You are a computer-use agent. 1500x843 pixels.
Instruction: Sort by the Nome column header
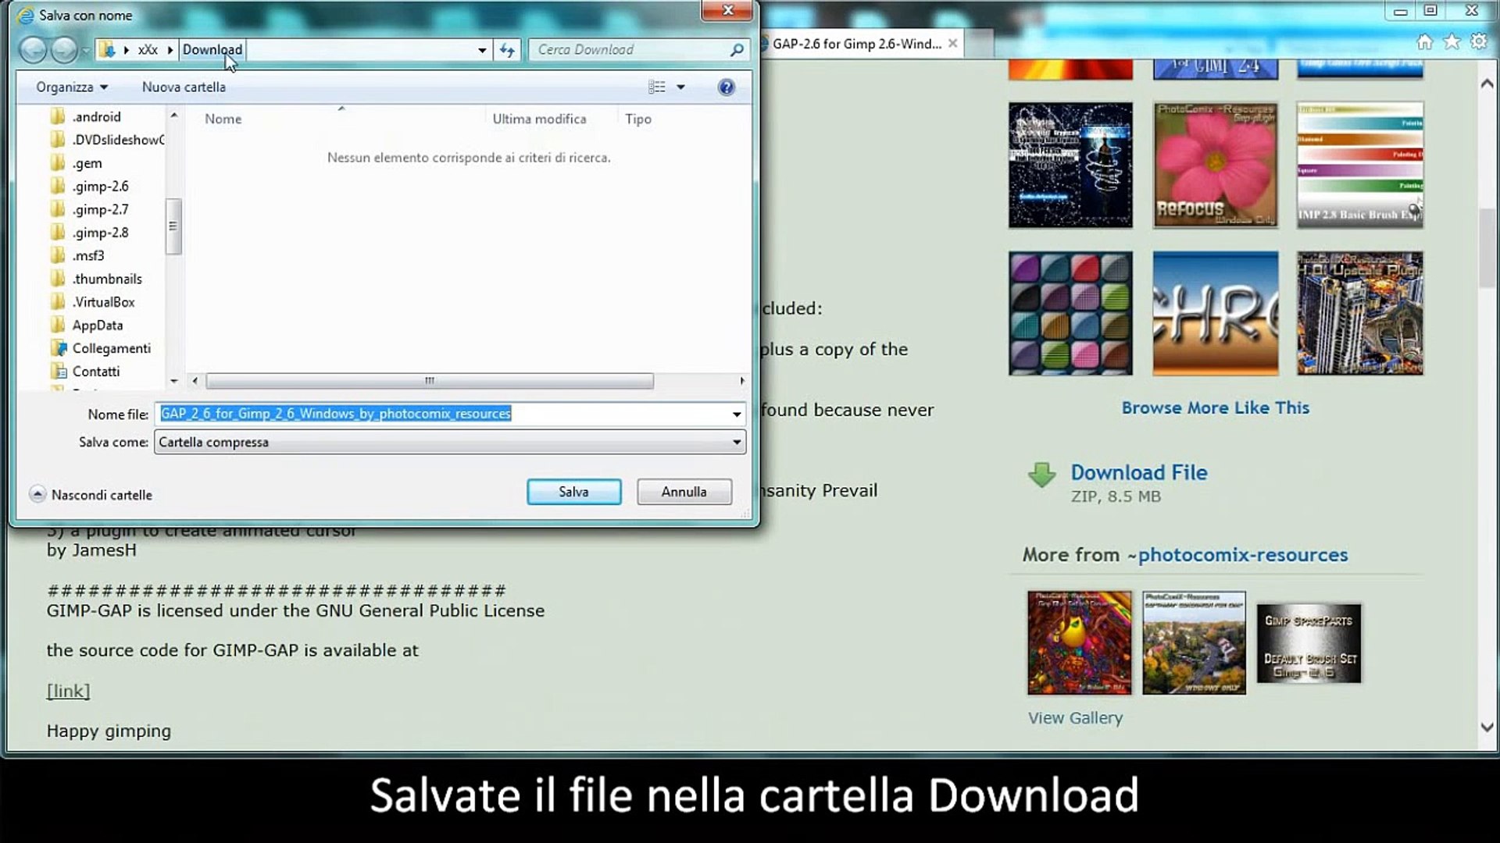(223, 119)
